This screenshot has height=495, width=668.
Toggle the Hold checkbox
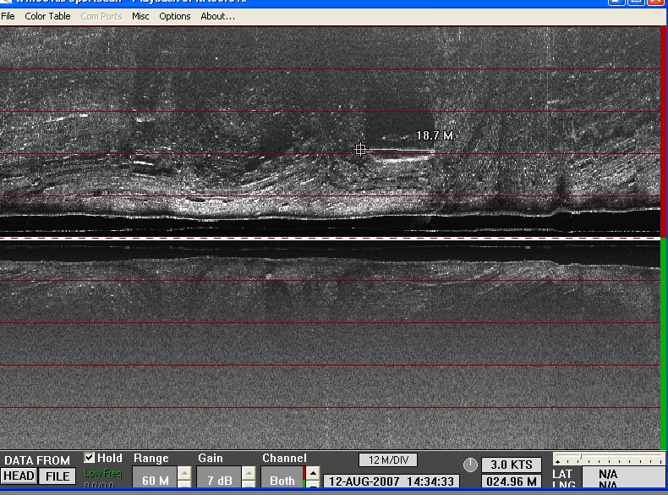pos(90,459)
